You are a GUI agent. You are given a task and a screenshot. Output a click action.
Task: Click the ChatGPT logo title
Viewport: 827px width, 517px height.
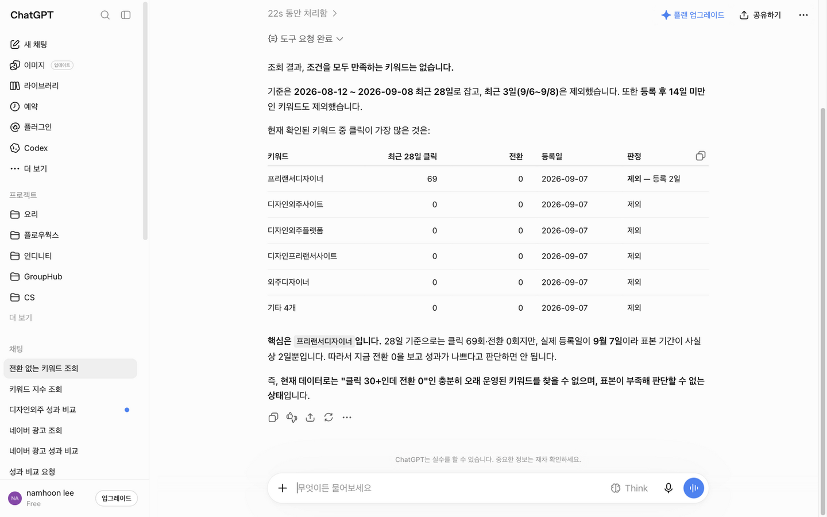pos(32,15)
